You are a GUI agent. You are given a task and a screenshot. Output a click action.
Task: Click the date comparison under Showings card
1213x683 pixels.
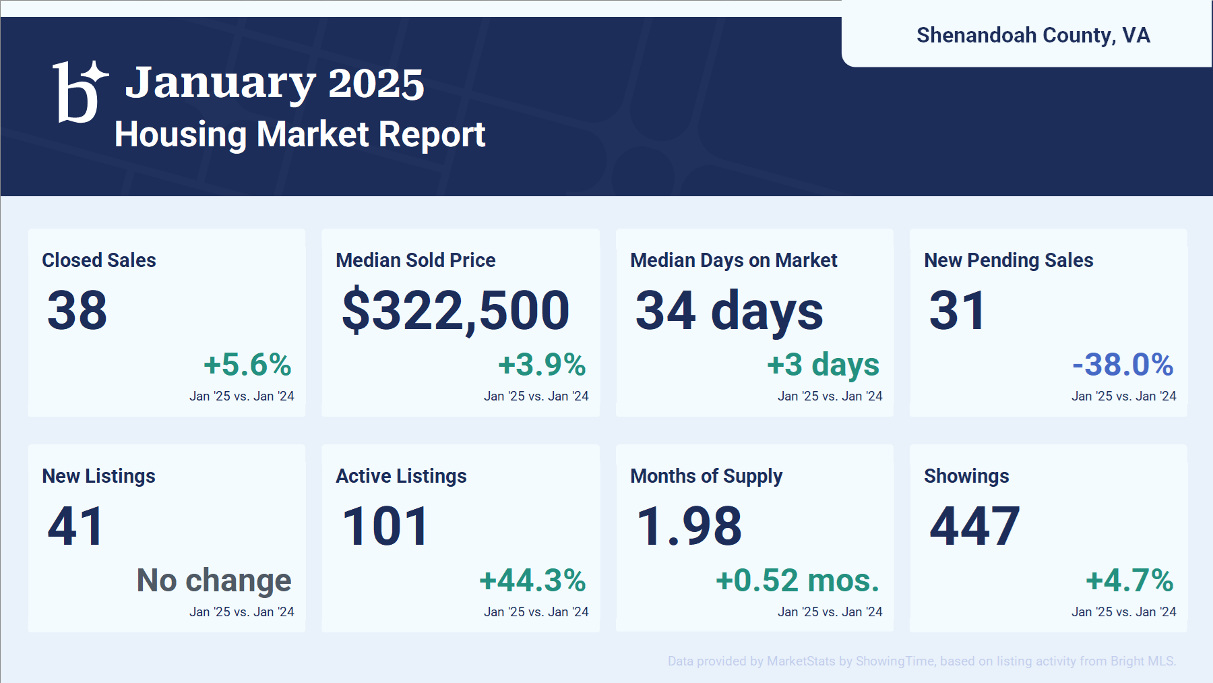(x=1123, y=612)
